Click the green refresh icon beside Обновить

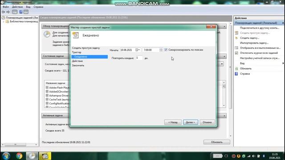[x=236, y=68]
